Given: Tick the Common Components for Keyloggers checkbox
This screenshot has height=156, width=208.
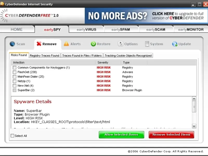Looking at the screenshot, I should pyautogui.click(x=15, y=68).
